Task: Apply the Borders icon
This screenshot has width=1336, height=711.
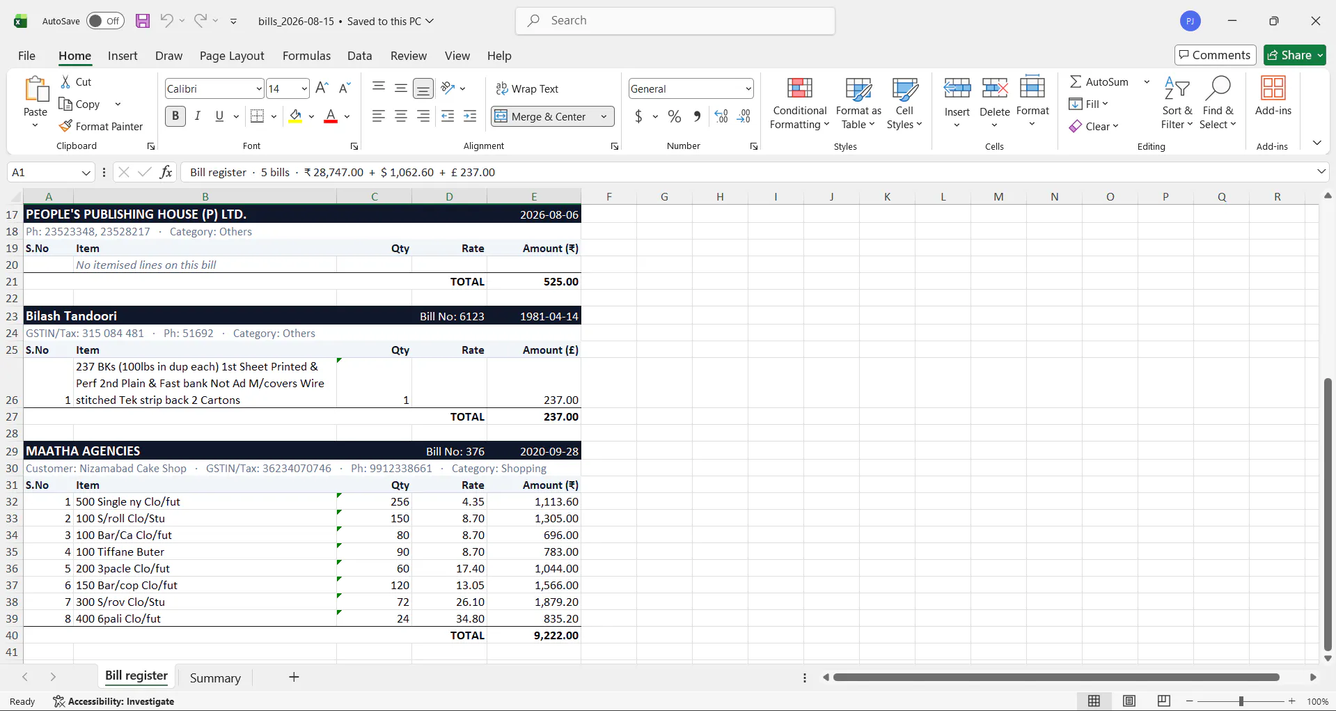Action: click(257, 116)
